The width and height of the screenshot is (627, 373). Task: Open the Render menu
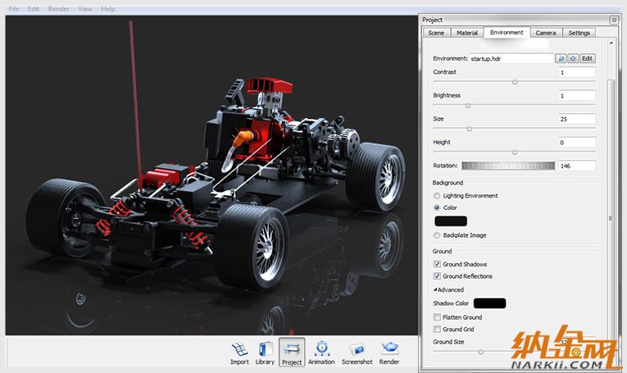(58, 8)
